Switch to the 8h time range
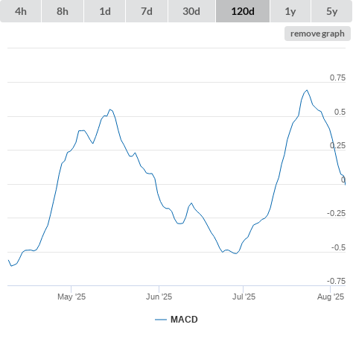 (x=63, y=11)
